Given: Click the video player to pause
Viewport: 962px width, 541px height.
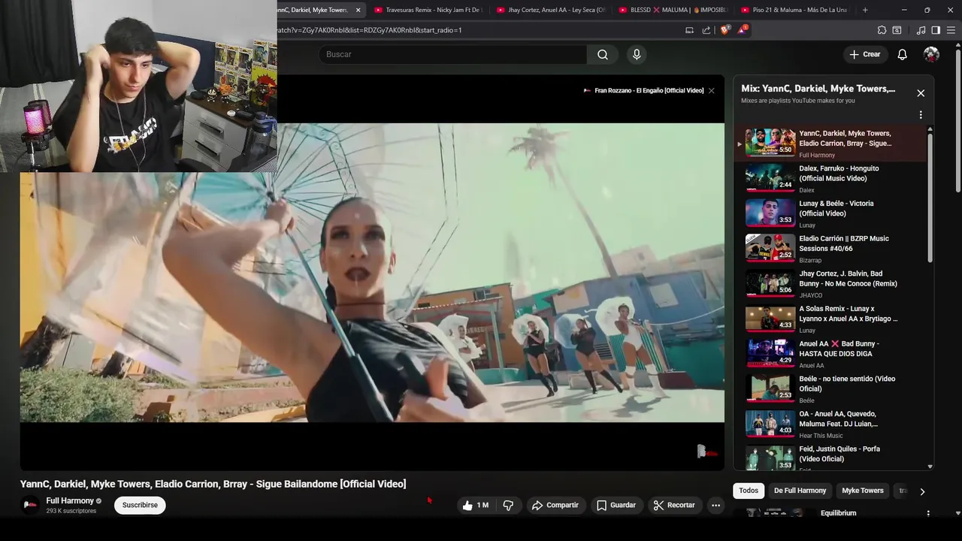Looking at the screenshot, I should click(x=372, y=272).
